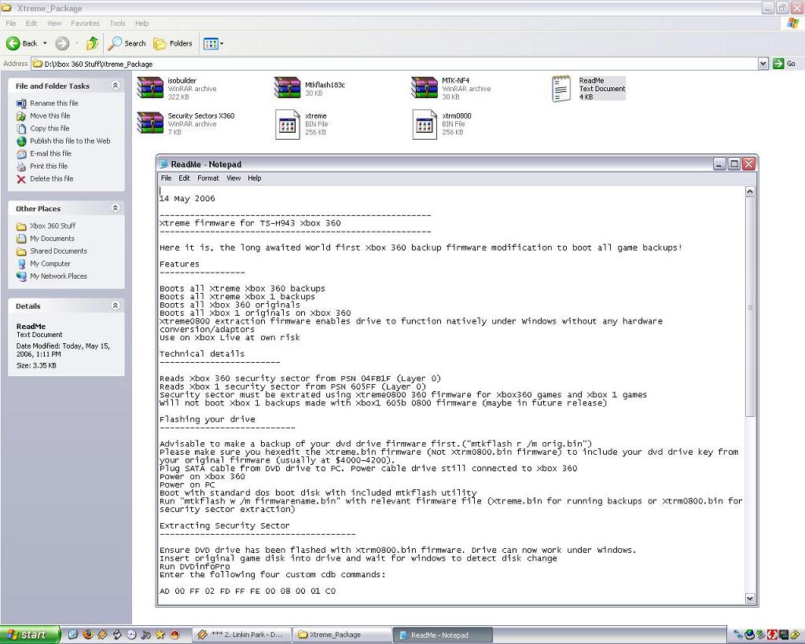Collapse the Details panel
Screen dimensions: 805x644
tap(116, 306)
